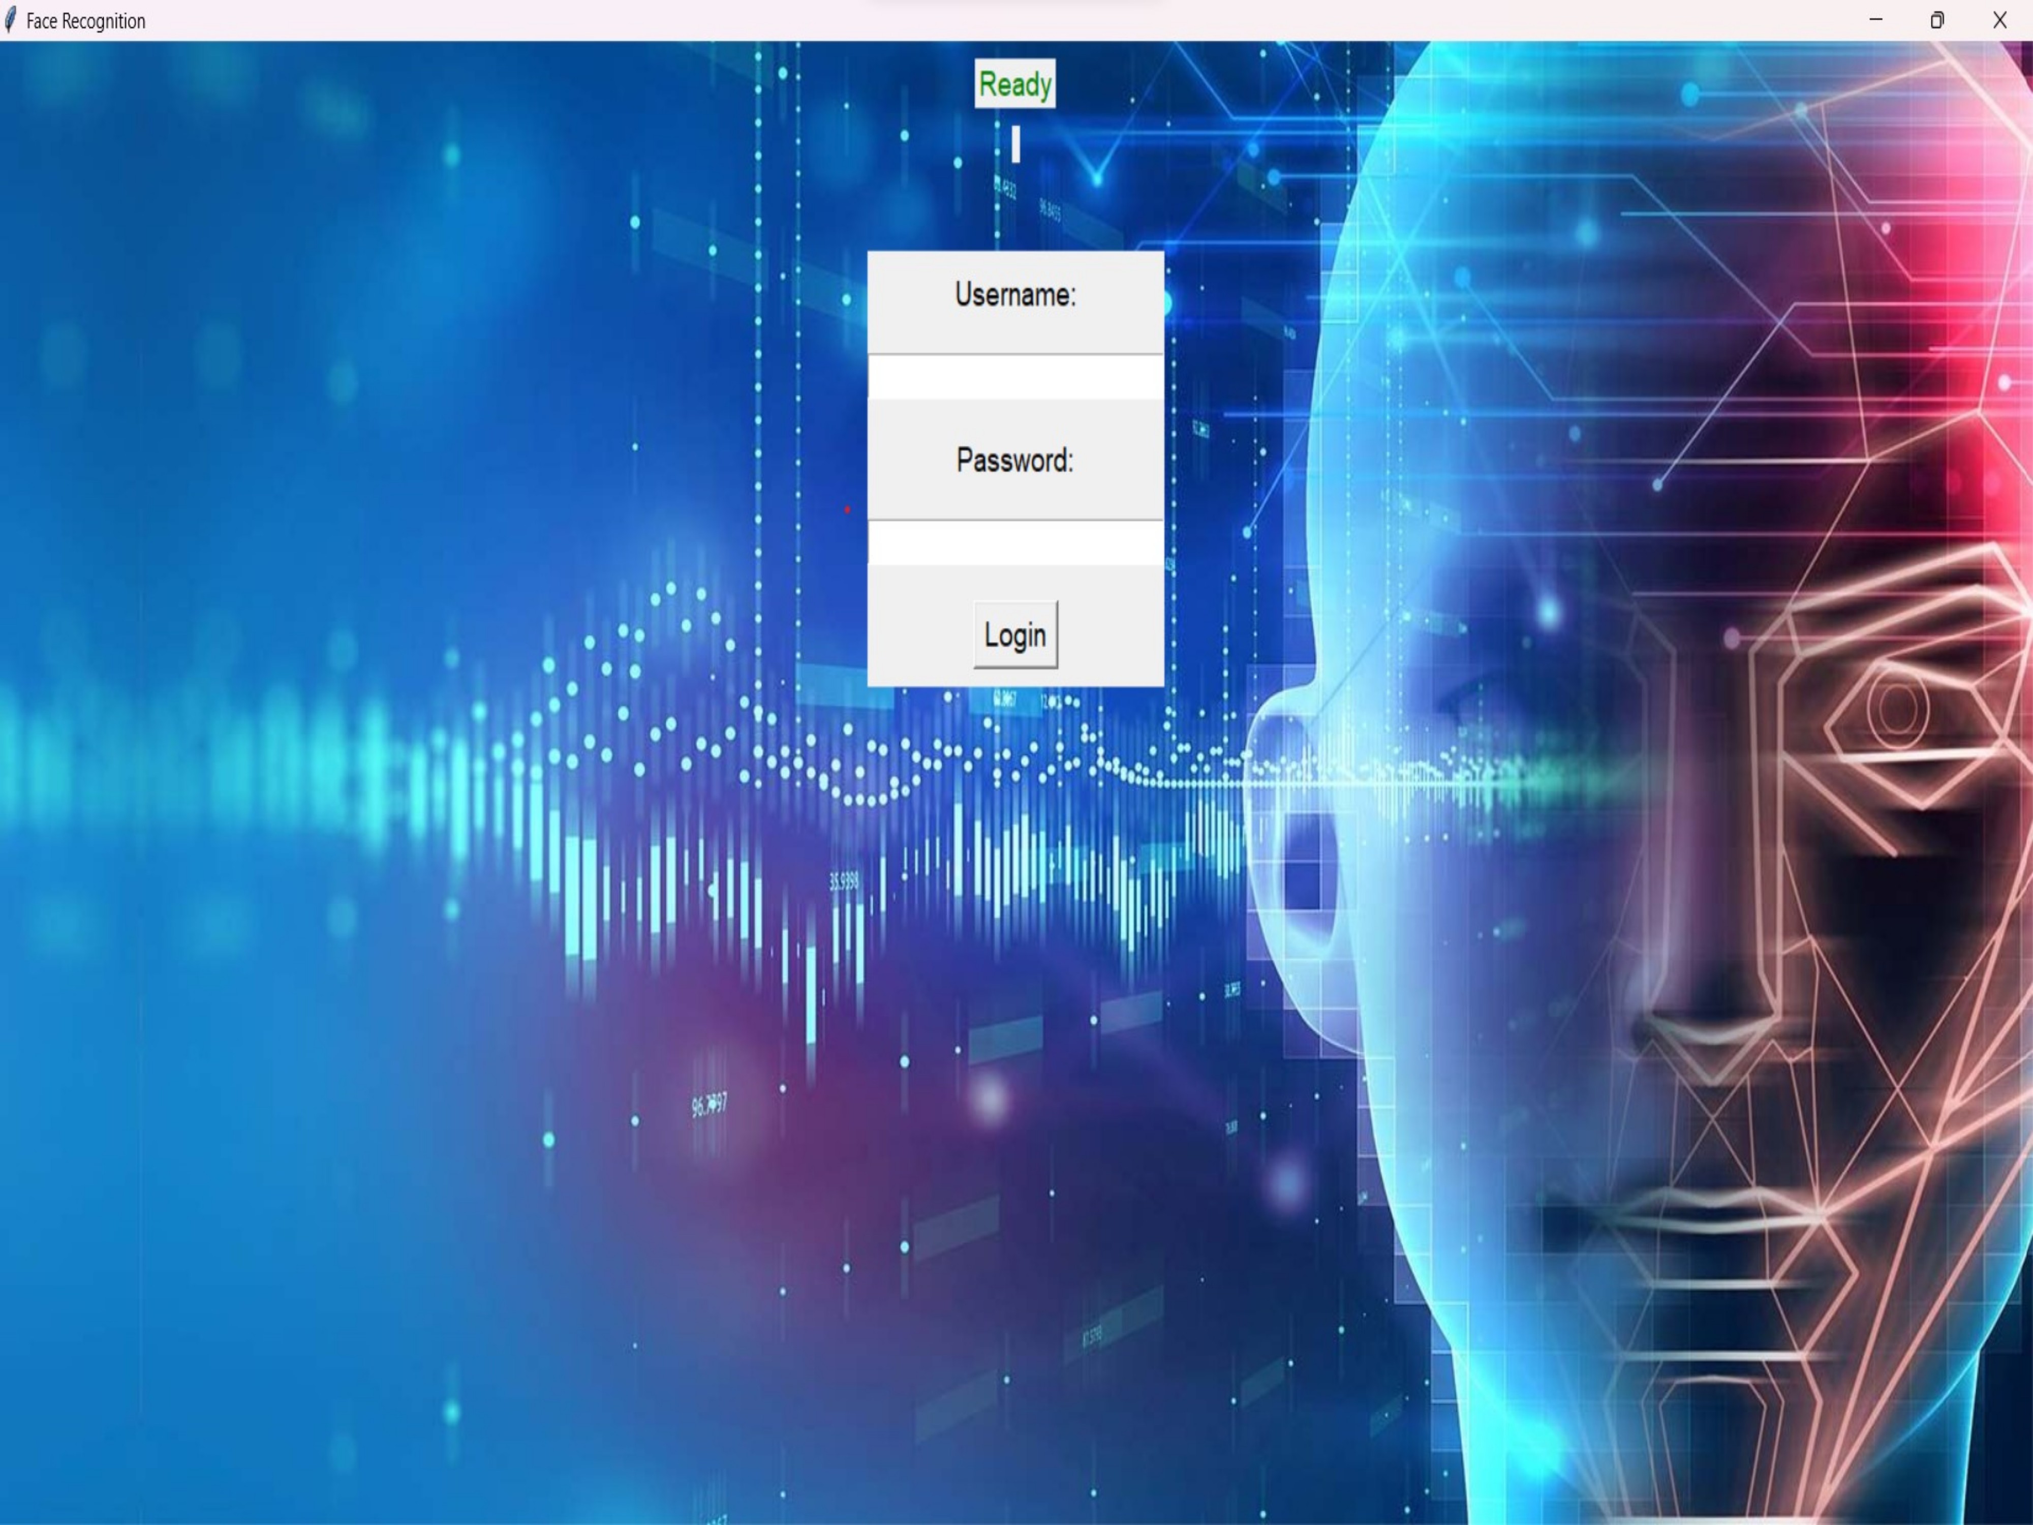Focus the Password input field
The width and height of the screenshot is (2033, 1525).
click(x=1014, y=543)
